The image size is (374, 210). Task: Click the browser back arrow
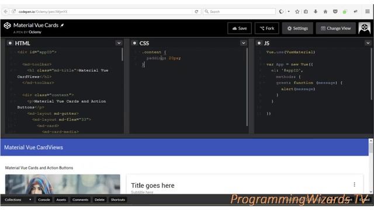click(x=6, y=12)
